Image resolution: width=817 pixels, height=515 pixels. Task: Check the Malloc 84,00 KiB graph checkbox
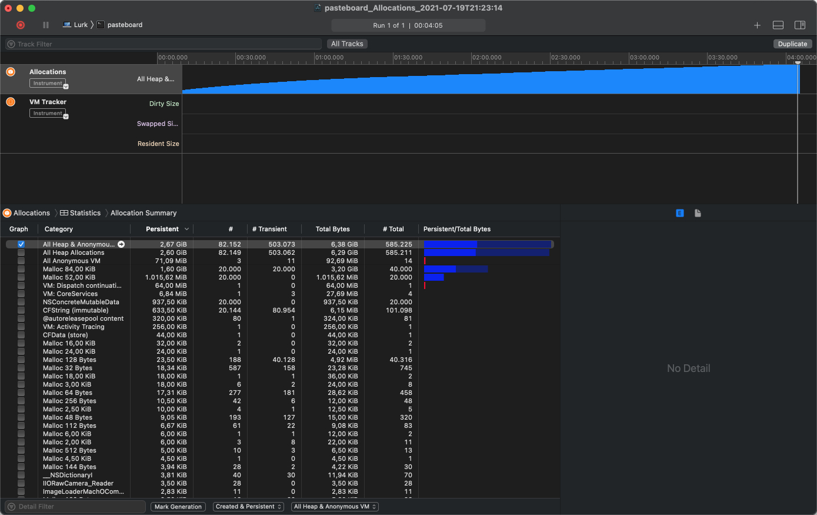[x=21, y=269]
